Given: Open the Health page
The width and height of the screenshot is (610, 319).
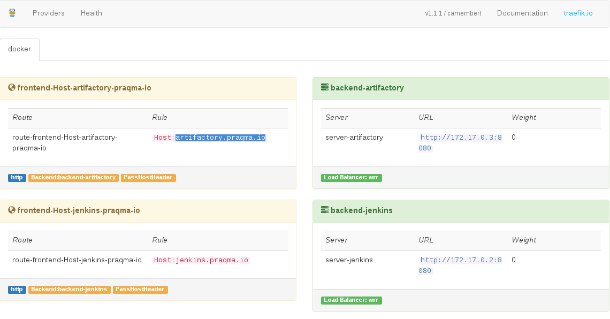Looking at the screenshot, I should (91, 13).
